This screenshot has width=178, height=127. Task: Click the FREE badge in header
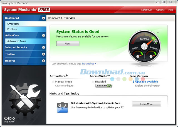[x=44, y=10]
